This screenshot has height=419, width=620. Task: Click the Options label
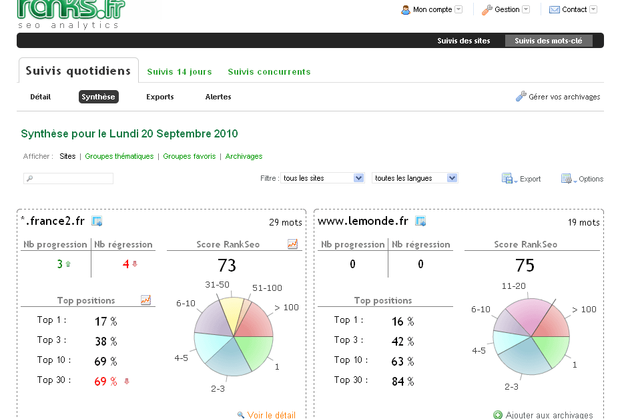(591, 179)
